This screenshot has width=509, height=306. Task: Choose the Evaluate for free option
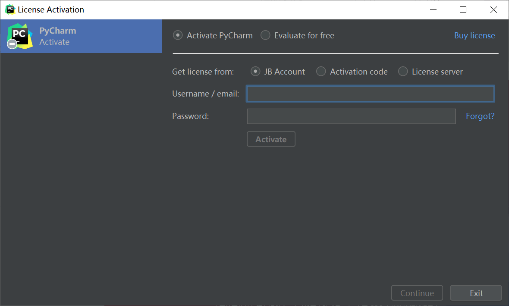(266, 35)
